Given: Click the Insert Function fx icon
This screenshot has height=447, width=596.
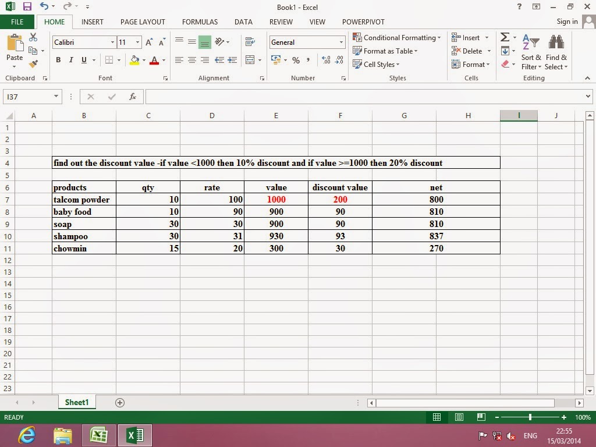Looking at the screenshot, I should click(132, 97).
